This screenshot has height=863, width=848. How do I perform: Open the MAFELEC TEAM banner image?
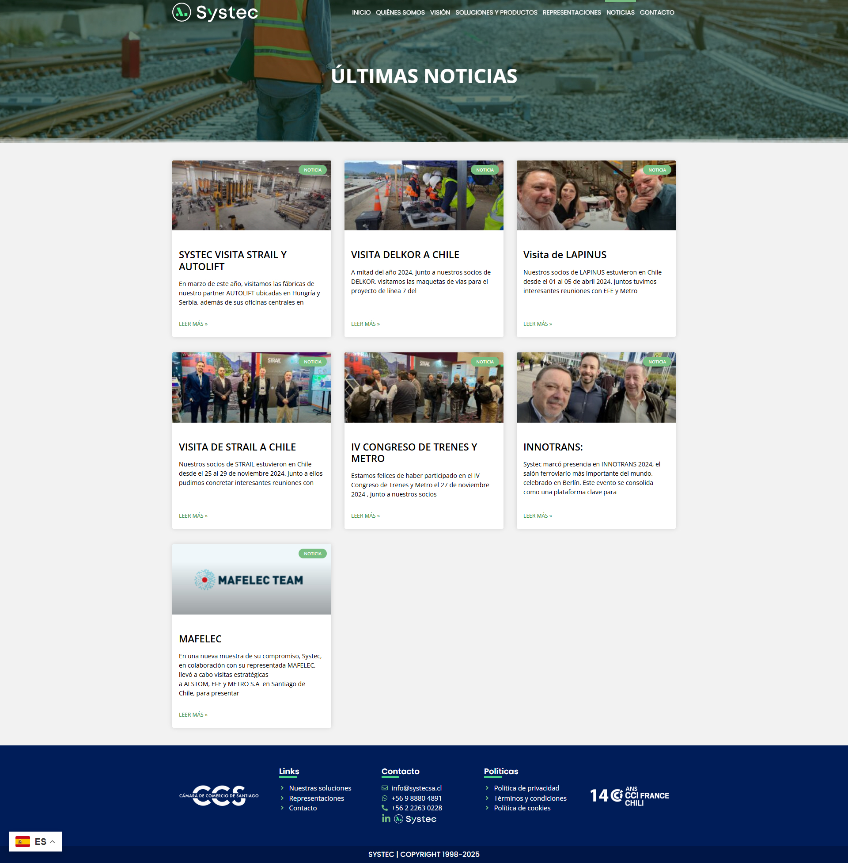click(252, 579)
